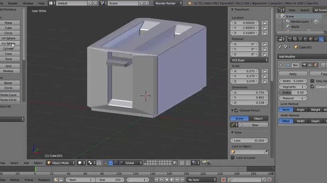Select the scale manipulator icon
327x183 pixels.
point(121,163)
